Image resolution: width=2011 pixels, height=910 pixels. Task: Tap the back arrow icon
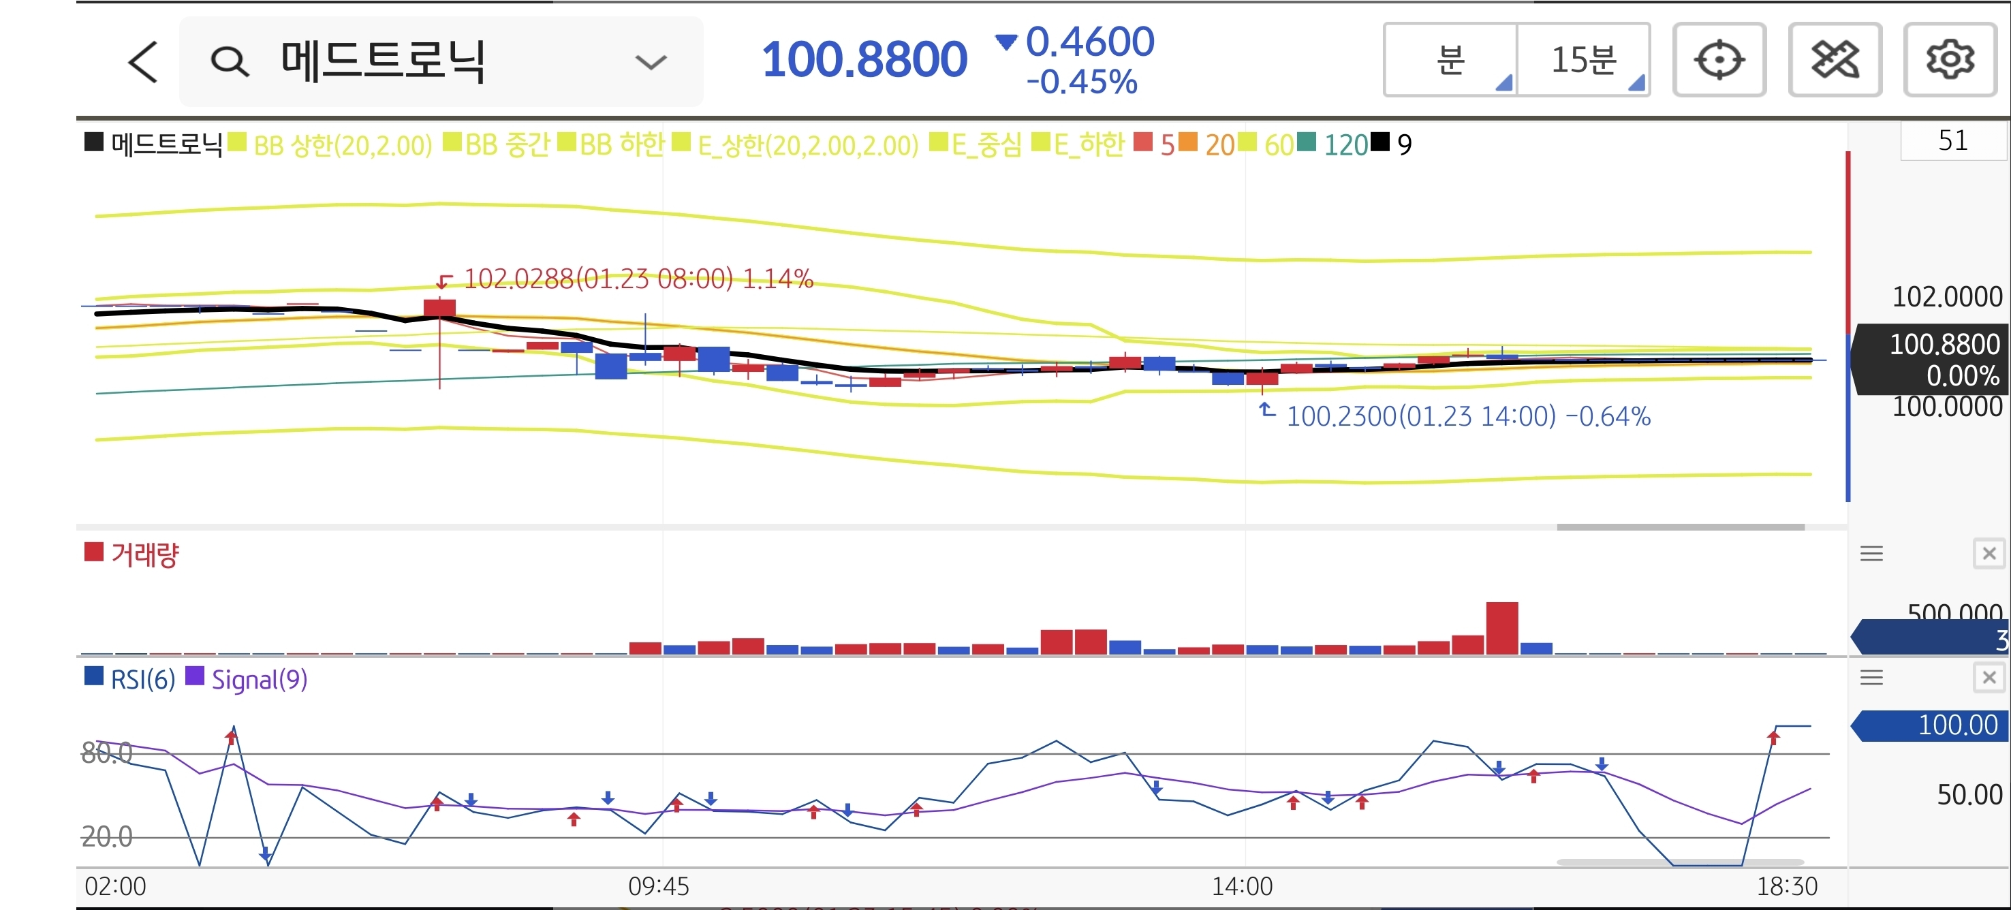pos(144,62)
